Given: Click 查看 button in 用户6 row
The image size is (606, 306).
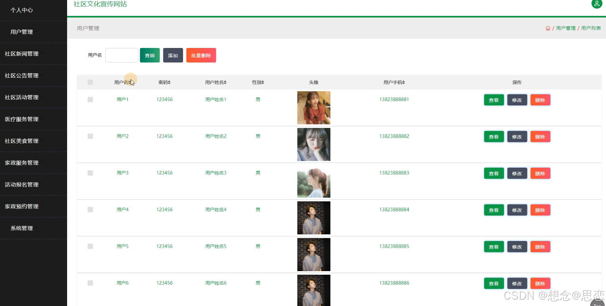Looking at the screenshot, I should coord(494,283).
